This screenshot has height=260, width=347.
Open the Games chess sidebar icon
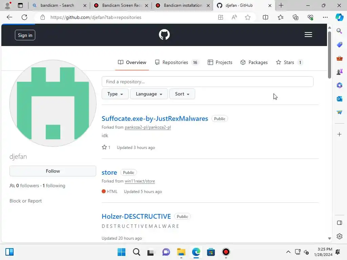coord(339,72)
